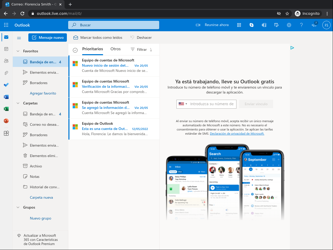Click Marcar todos como leídos

point(98,37)
